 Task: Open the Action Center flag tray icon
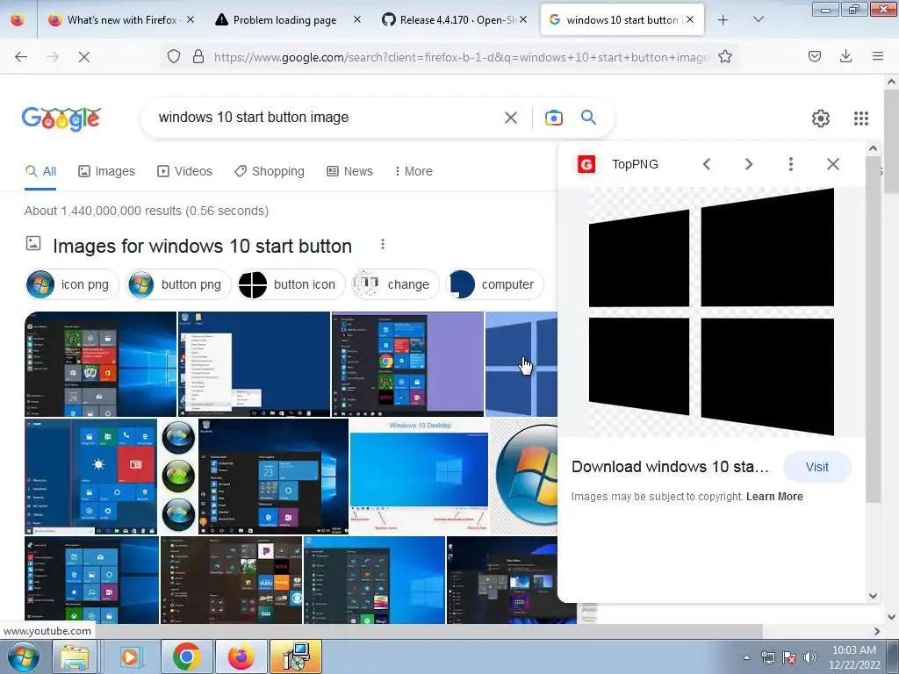click(x=789, y=657)
